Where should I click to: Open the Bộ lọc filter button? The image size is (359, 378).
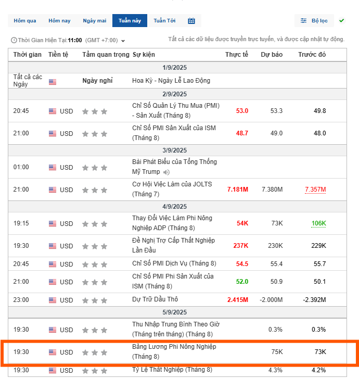point(314,20)
